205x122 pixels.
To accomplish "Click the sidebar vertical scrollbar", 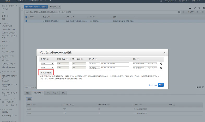I will [20, 53].
